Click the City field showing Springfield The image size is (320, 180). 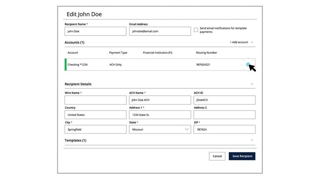(x=95, y=130)
